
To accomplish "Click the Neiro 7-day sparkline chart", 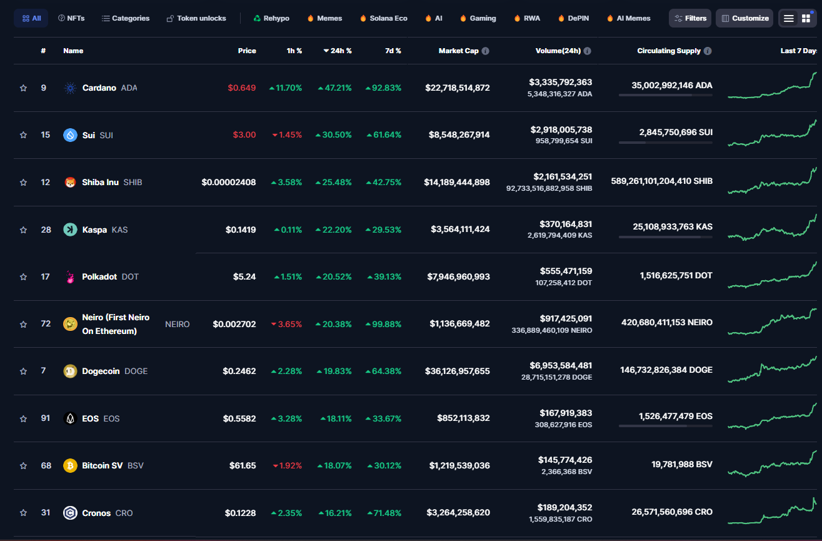I will (772, 323).
